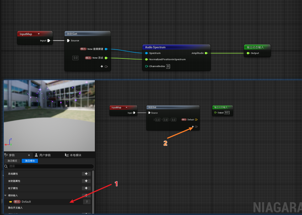The width and height of the screenshot is (302, 215).
Task: Select the Default parameter row
Action: (47, 202)
